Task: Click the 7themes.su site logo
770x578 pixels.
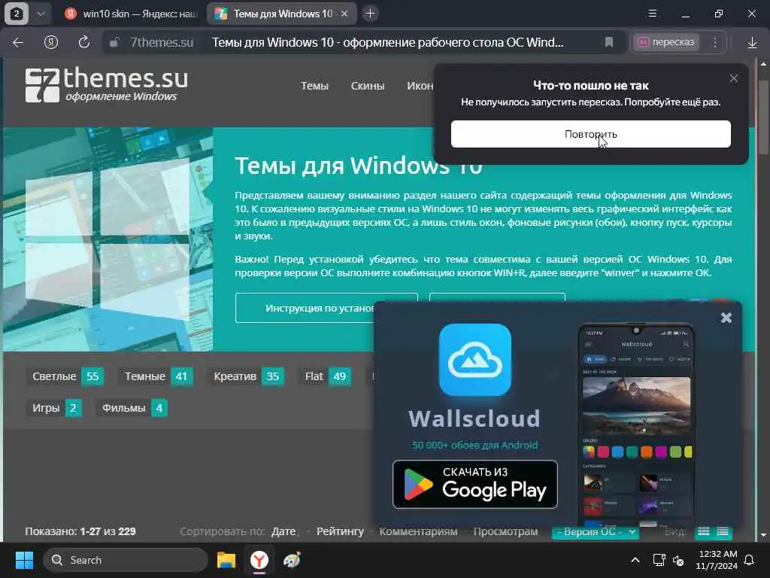Action: (x=107, y=85)
